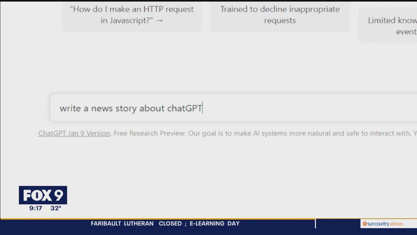Screen dimensions: 417x235
Task: Click the 32° temperature reading
Action: point(56,208)
